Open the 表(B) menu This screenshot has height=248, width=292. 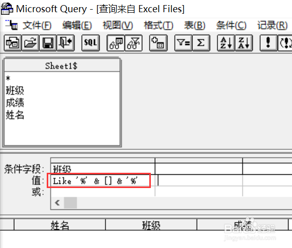(195, 25)
